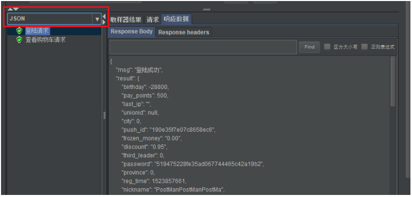
Task: Open the JSON renderer dropdown
Action: point(54,19)
